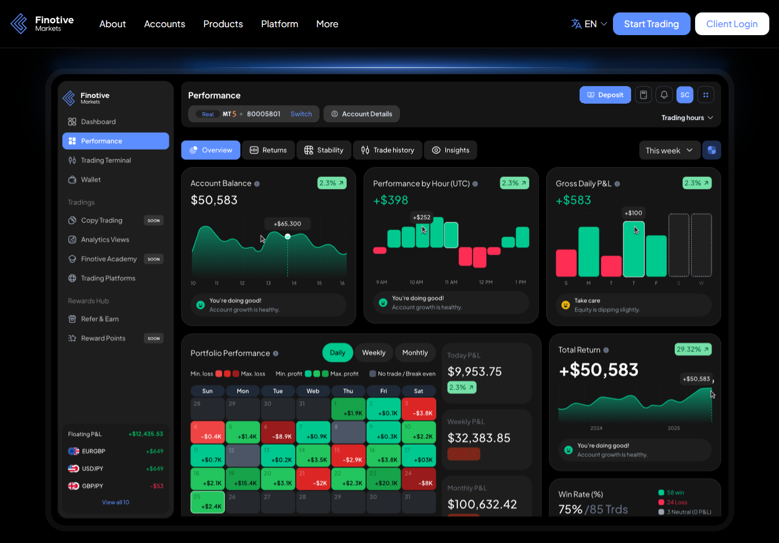Click the Account Details button
Image resolution: width=779 pixels, height=543 pixels.
pyautogui.click(x=361, y=114)
